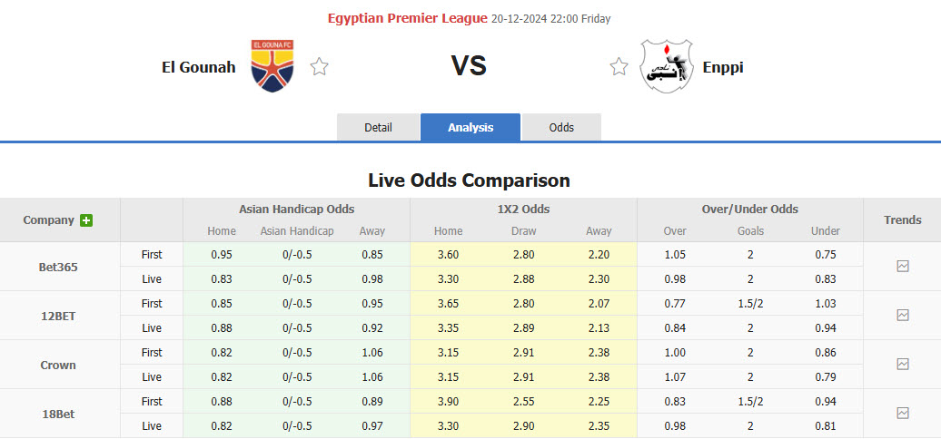
Task: Favorite Enppi with the star icon
Action: click(619, 66)
